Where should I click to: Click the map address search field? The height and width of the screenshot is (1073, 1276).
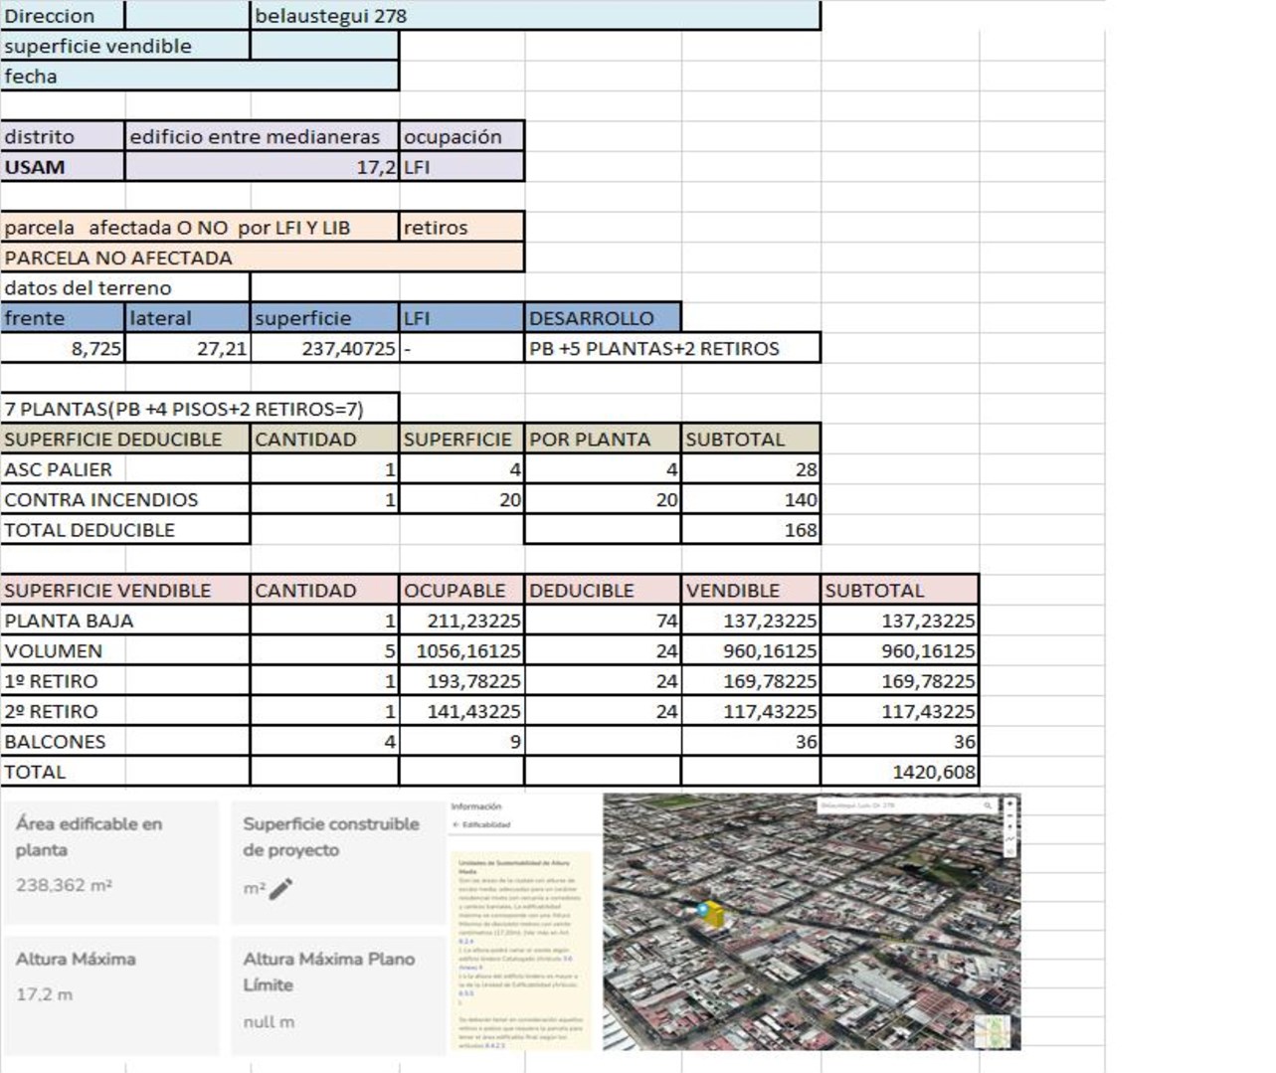[x=895, y=805]
